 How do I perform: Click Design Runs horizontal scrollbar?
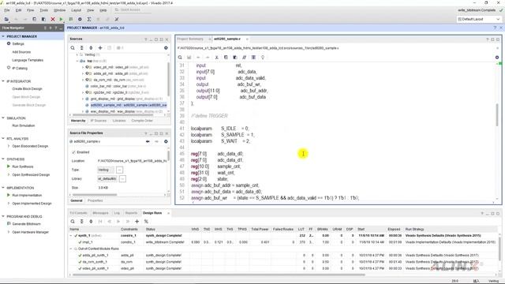coord(219,275)
